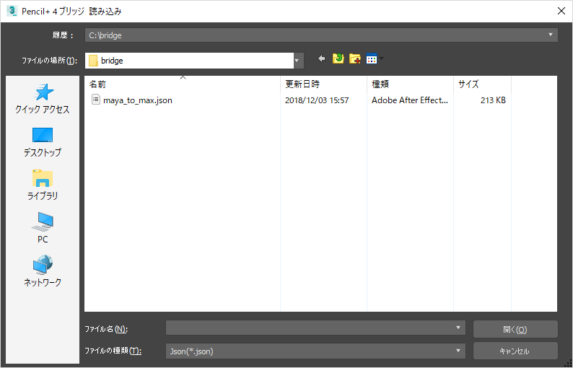Viewport: 573px width, 368px height.
Task: Expand the file name dropdown arrow
Action: click(x=459, y=328)
